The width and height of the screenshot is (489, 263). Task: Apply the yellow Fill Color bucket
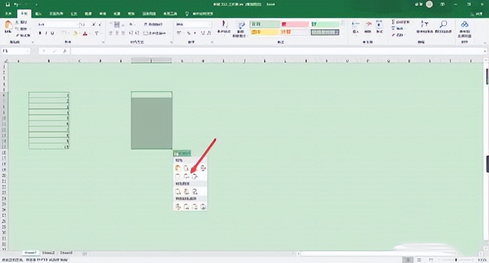point(75,33)
